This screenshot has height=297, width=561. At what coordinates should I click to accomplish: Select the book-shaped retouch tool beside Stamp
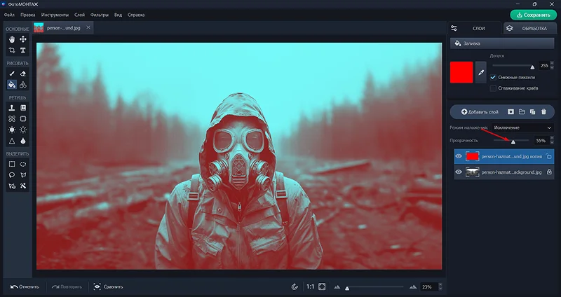point(23,108)
